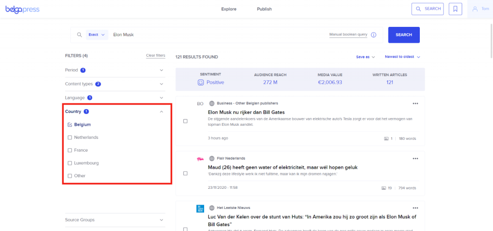
Task: Expand the Language filter section
Action: point(115,98)
